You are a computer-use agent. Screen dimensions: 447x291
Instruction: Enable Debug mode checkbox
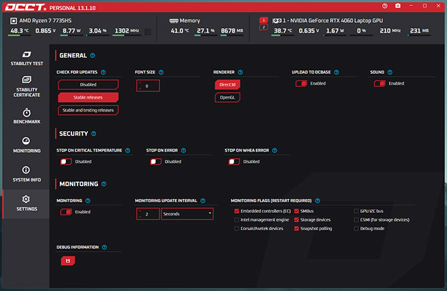click(x=356, y=228)
